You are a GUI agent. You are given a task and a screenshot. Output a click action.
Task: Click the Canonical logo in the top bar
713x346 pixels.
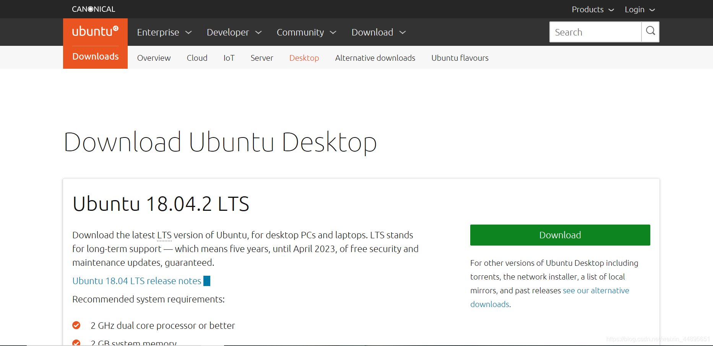pyautogui.click(x=93, y=9)
